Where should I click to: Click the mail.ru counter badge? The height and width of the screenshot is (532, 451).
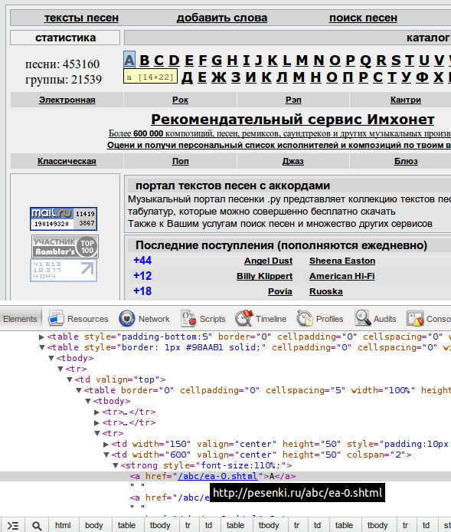tap(64, 218)
